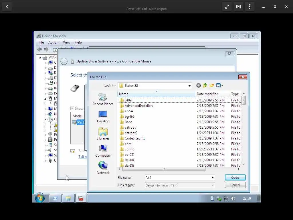Click scroll right arrow of file list
This screenshot has width=293, height=220.
pyautogui.click(x=239, y=169)
